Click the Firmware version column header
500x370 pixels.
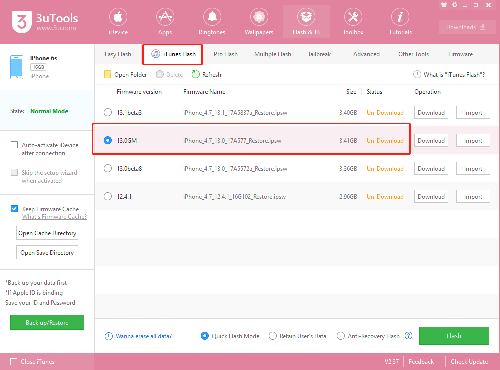tap(139, 92)
